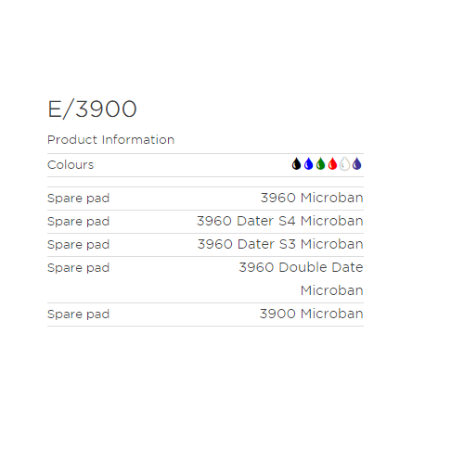Open the 3960 Microban spare pad
464x462 pixels.
(x=312, y=198)
